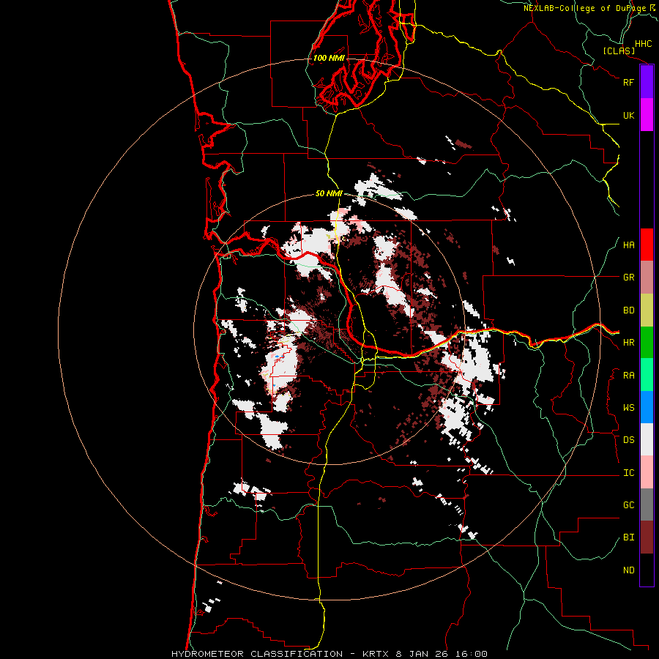Click the blue WS legend swatch
Screen dimensions: 659x659
click(x=647, y=407)
